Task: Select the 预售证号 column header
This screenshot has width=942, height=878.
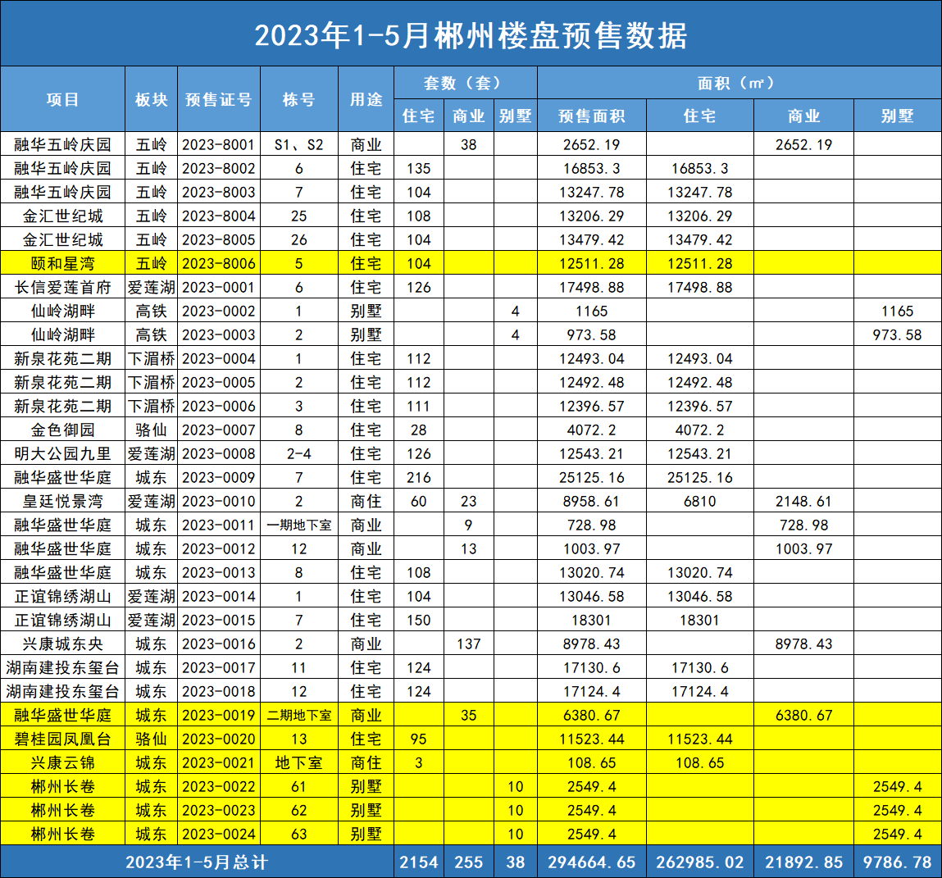Action: (x=219, y=100)
